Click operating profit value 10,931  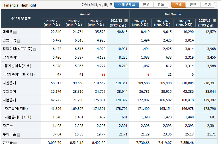click(122, 49)
